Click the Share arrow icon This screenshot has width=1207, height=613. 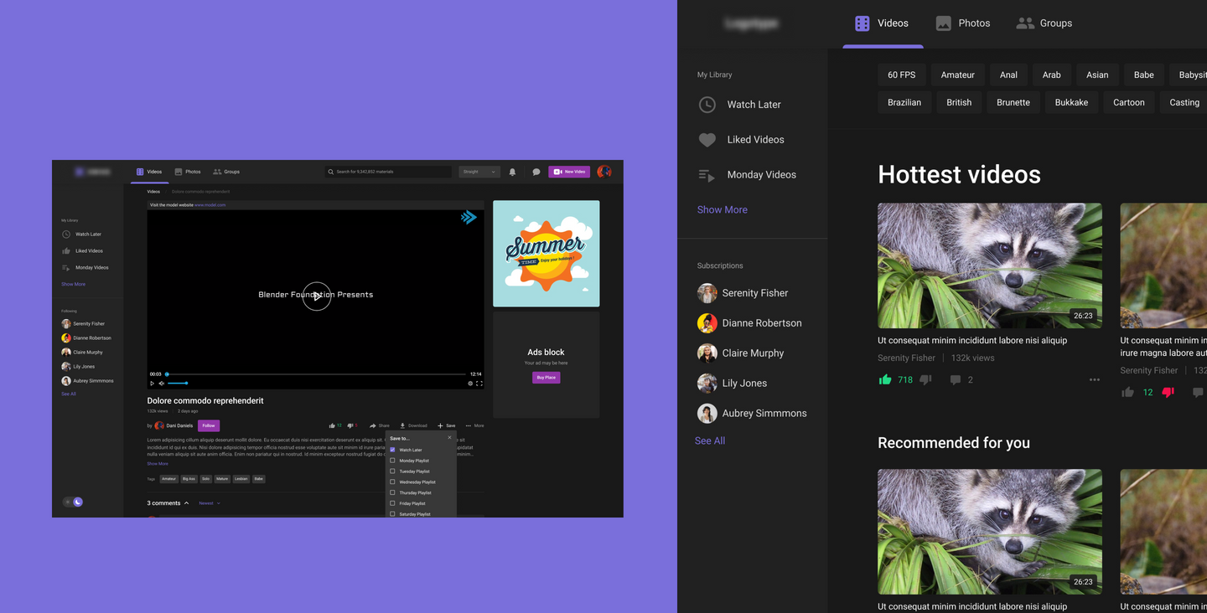[373, 425]
